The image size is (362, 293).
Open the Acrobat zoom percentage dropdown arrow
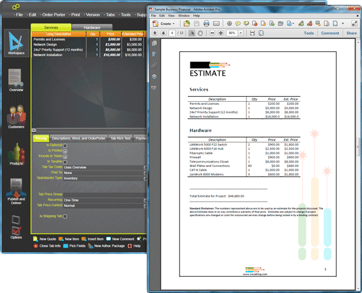pos(241,33)
